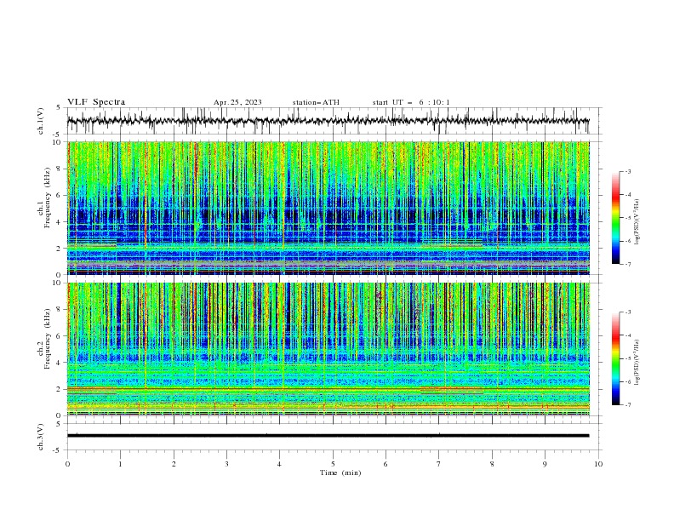
Task: Click the "ch.1(V)" axis label
Action: [x=41, y=121]
